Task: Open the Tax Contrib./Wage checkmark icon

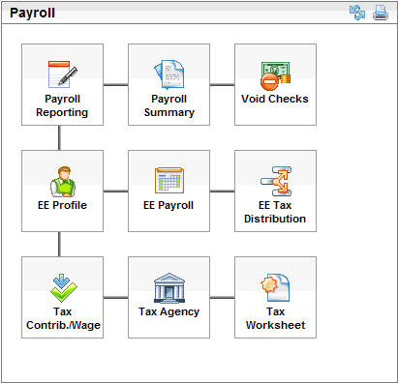Action: pyautogui.click(x=63, y=288)
